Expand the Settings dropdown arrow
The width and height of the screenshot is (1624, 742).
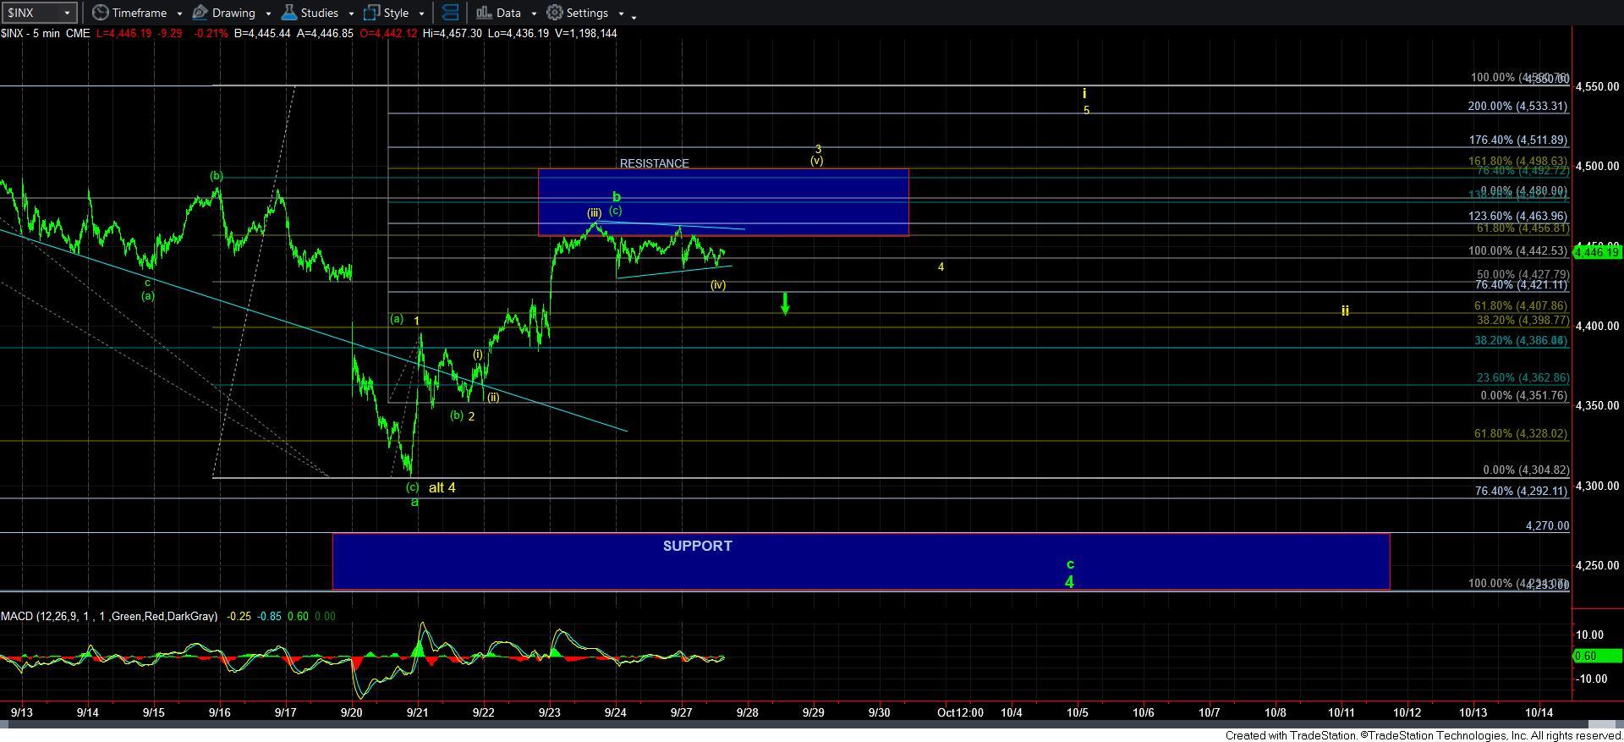point(621,14)
